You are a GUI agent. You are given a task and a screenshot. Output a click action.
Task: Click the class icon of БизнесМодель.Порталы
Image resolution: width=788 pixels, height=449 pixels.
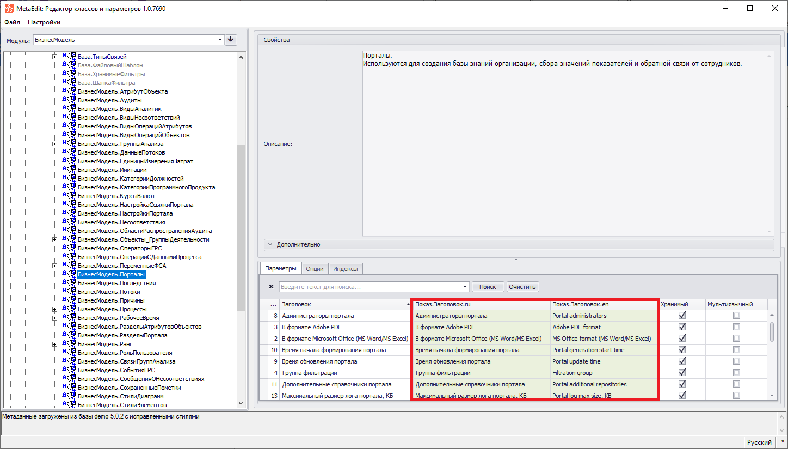[x=72, y=274]
